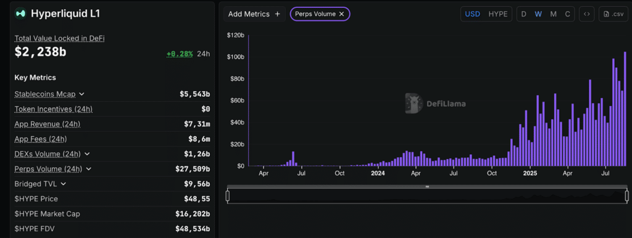Click the $HYPE FDV label
The image size is (632, 238).
(x=35, y=229)
